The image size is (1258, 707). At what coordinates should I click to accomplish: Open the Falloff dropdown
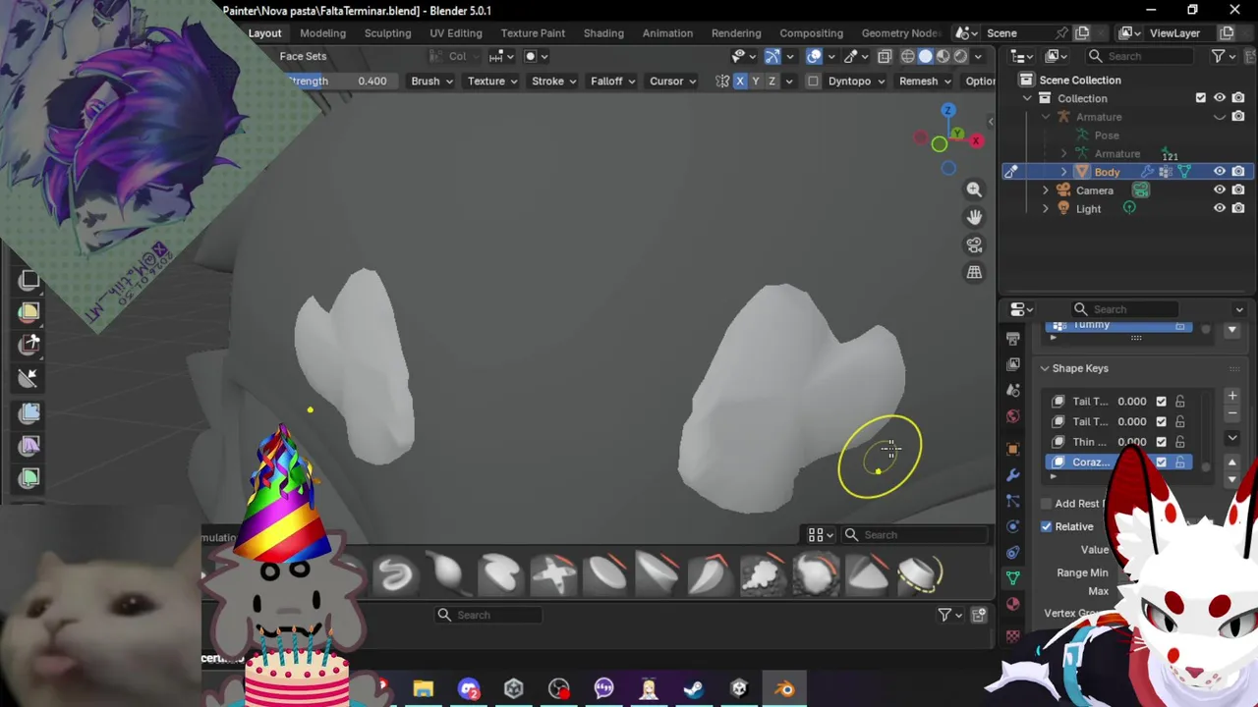click(x=612, y=81)
